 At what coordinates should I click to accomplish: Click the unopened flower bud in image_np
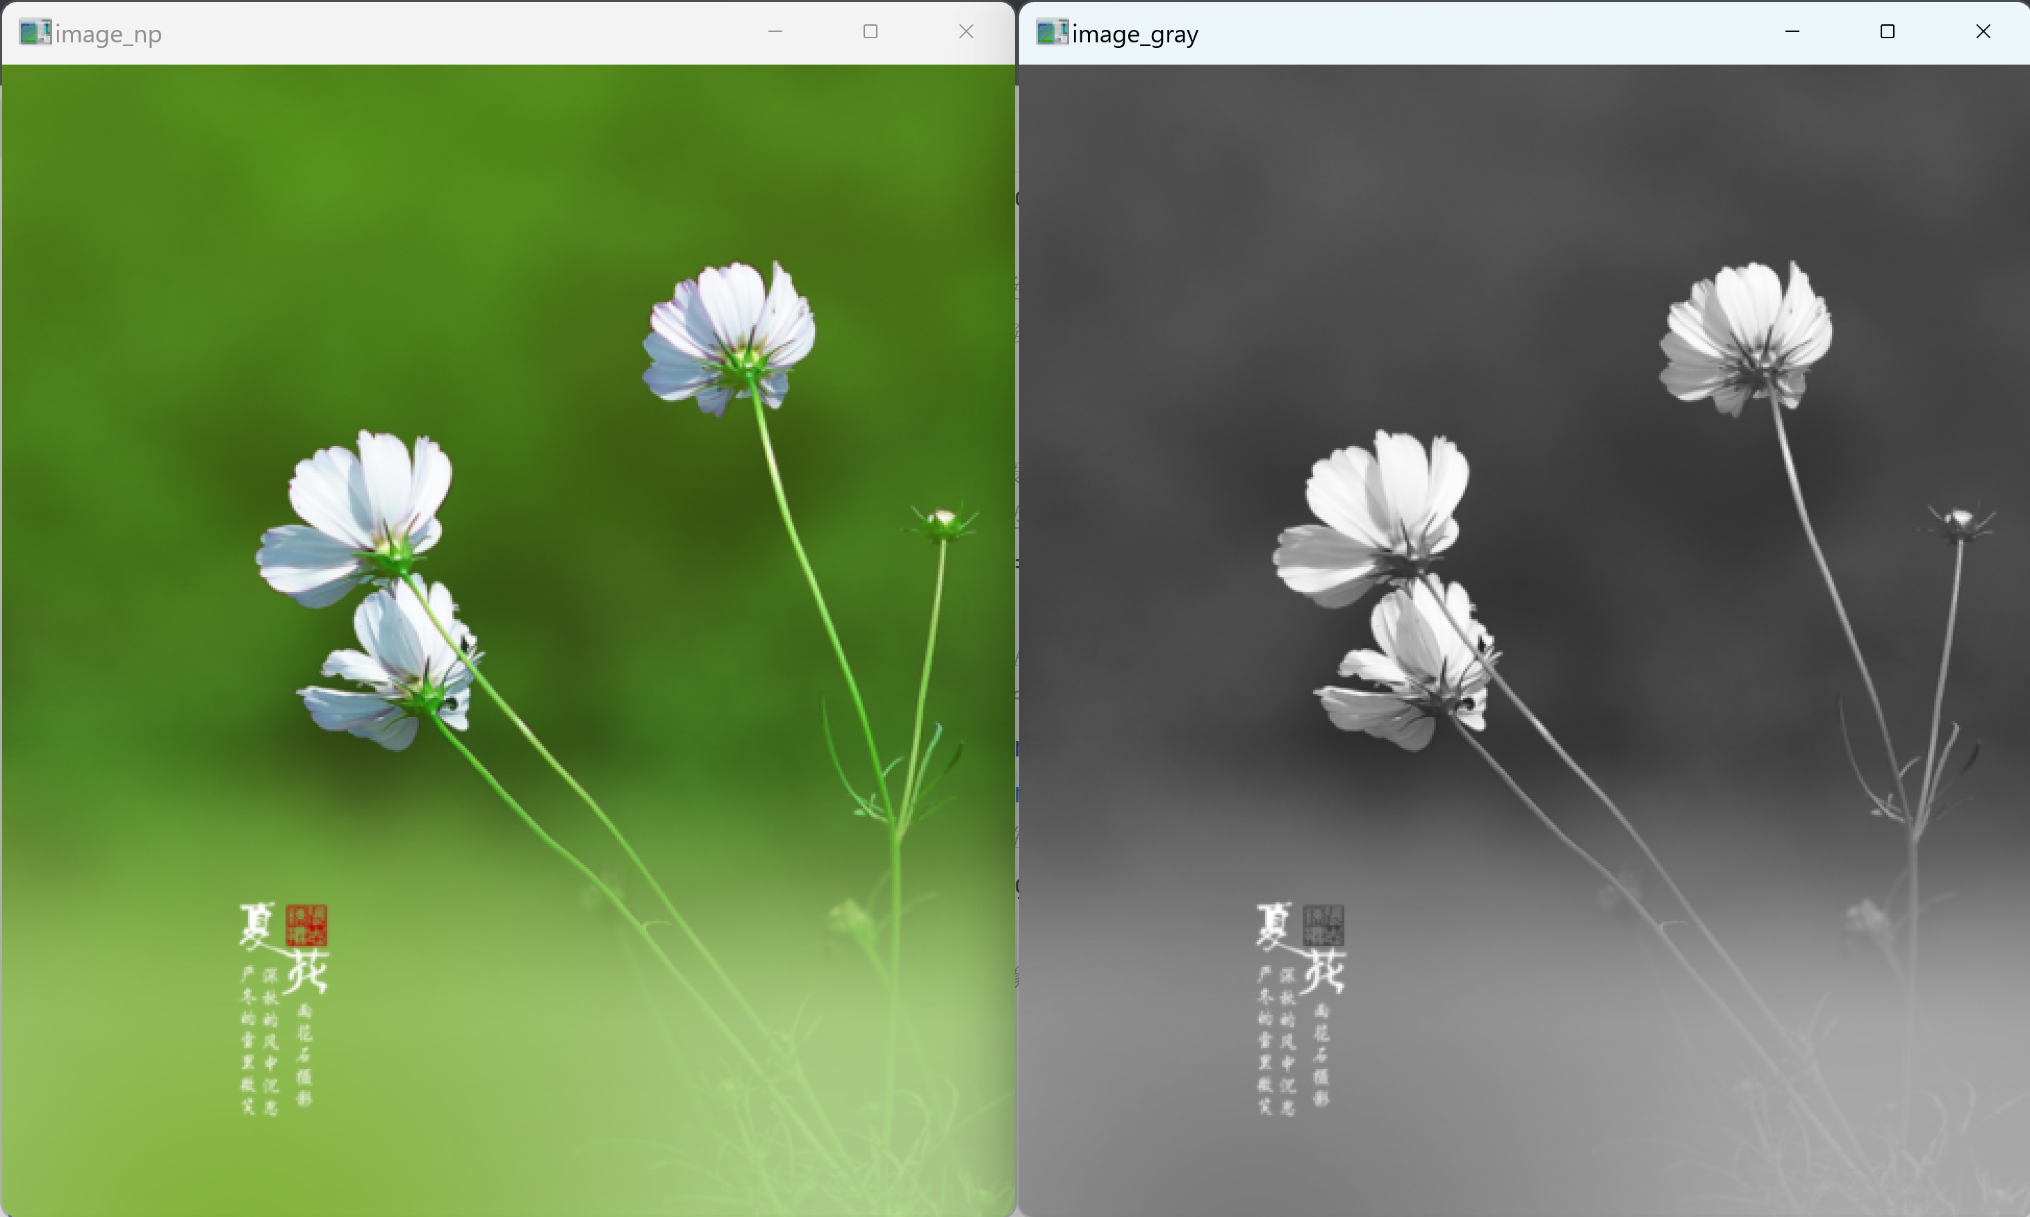[943, 521]
